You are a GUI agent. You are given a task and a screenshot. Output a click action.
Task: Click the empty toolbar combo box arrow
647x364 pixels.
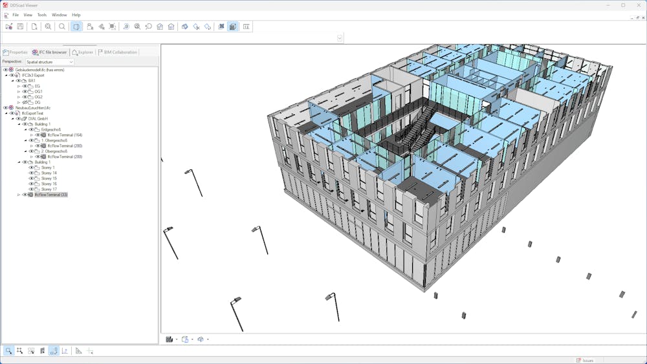[x=340, y=38]
